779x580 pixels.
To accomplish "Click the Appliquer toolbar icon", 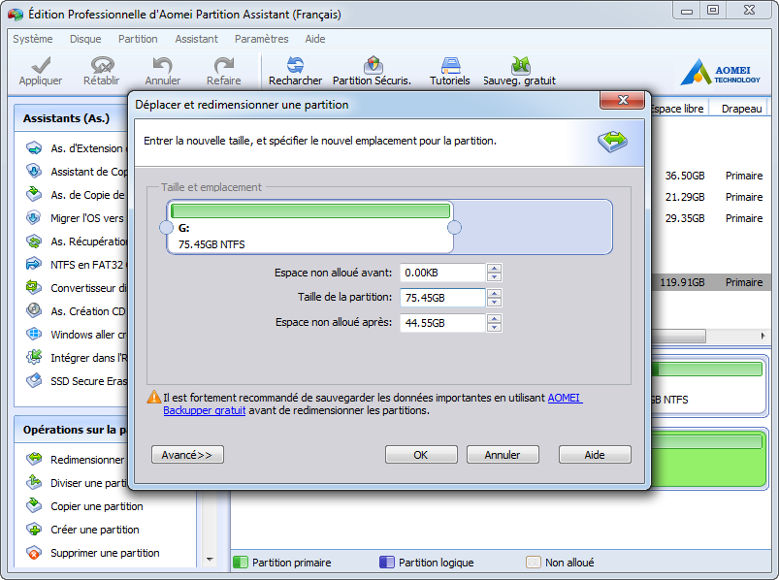I will pyautogui.click(x=40, y=66).
